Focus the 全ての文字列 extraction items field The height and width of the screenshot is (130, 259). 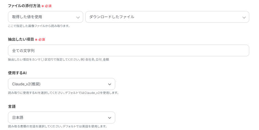128,51
